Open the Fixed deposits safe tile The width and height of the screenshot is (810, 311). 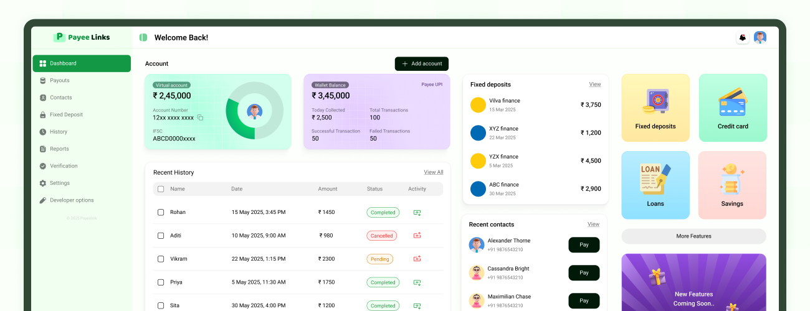655,108
